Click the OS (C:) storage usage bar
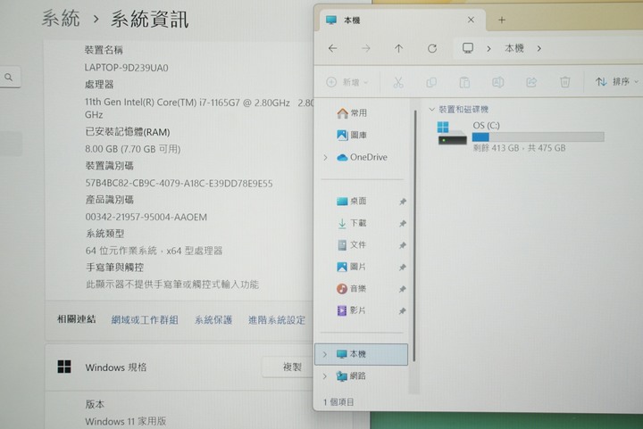The image size is (643, 429). tap(538, 136)
